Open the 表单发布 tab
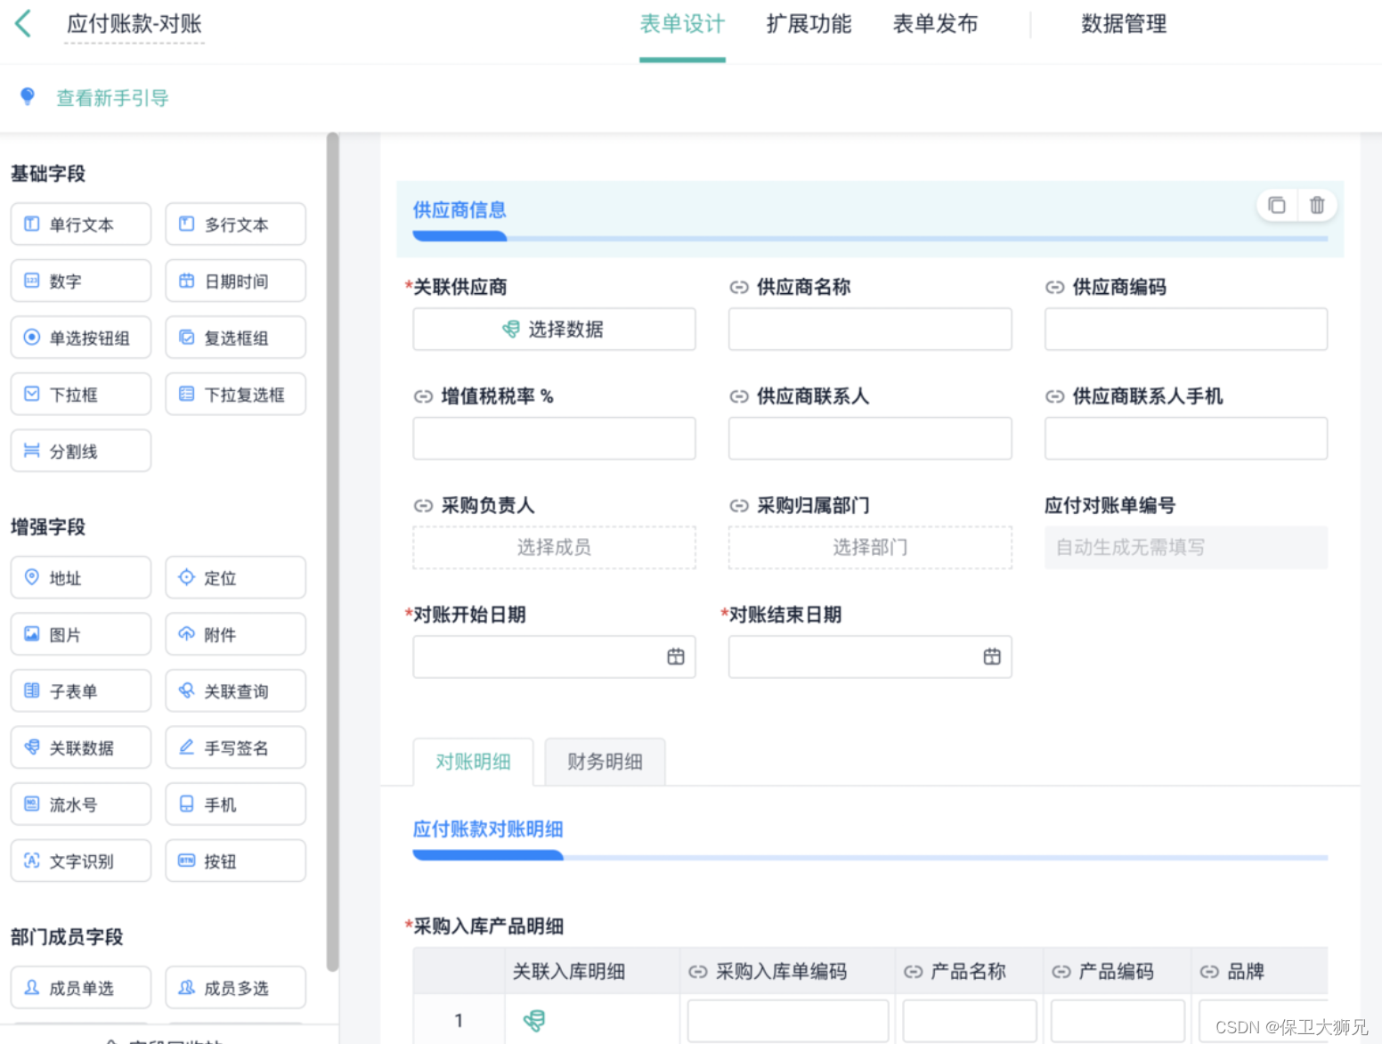 click(935, 24)
